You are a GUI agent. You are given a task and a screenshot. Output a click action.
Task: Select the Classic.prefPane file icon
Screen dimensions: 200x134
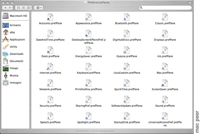tap(165, 17)
